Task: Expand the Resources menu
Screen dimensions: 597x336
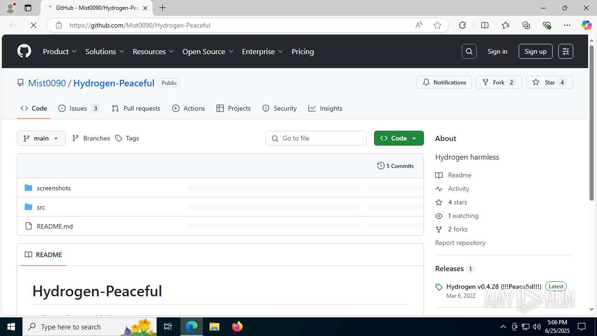Action: tap(153, 51)
